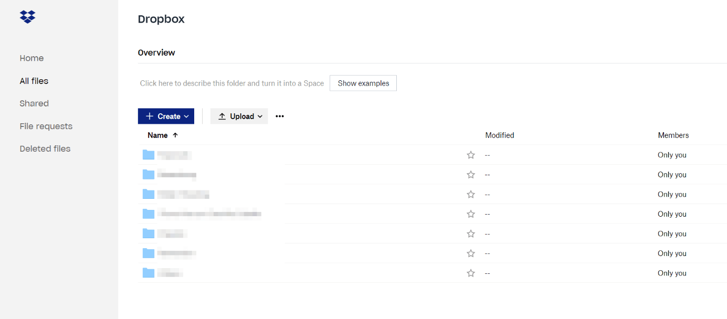The image size is (727, 319).
Task: Sort by the Modified column header
Action: coord(500,135)
